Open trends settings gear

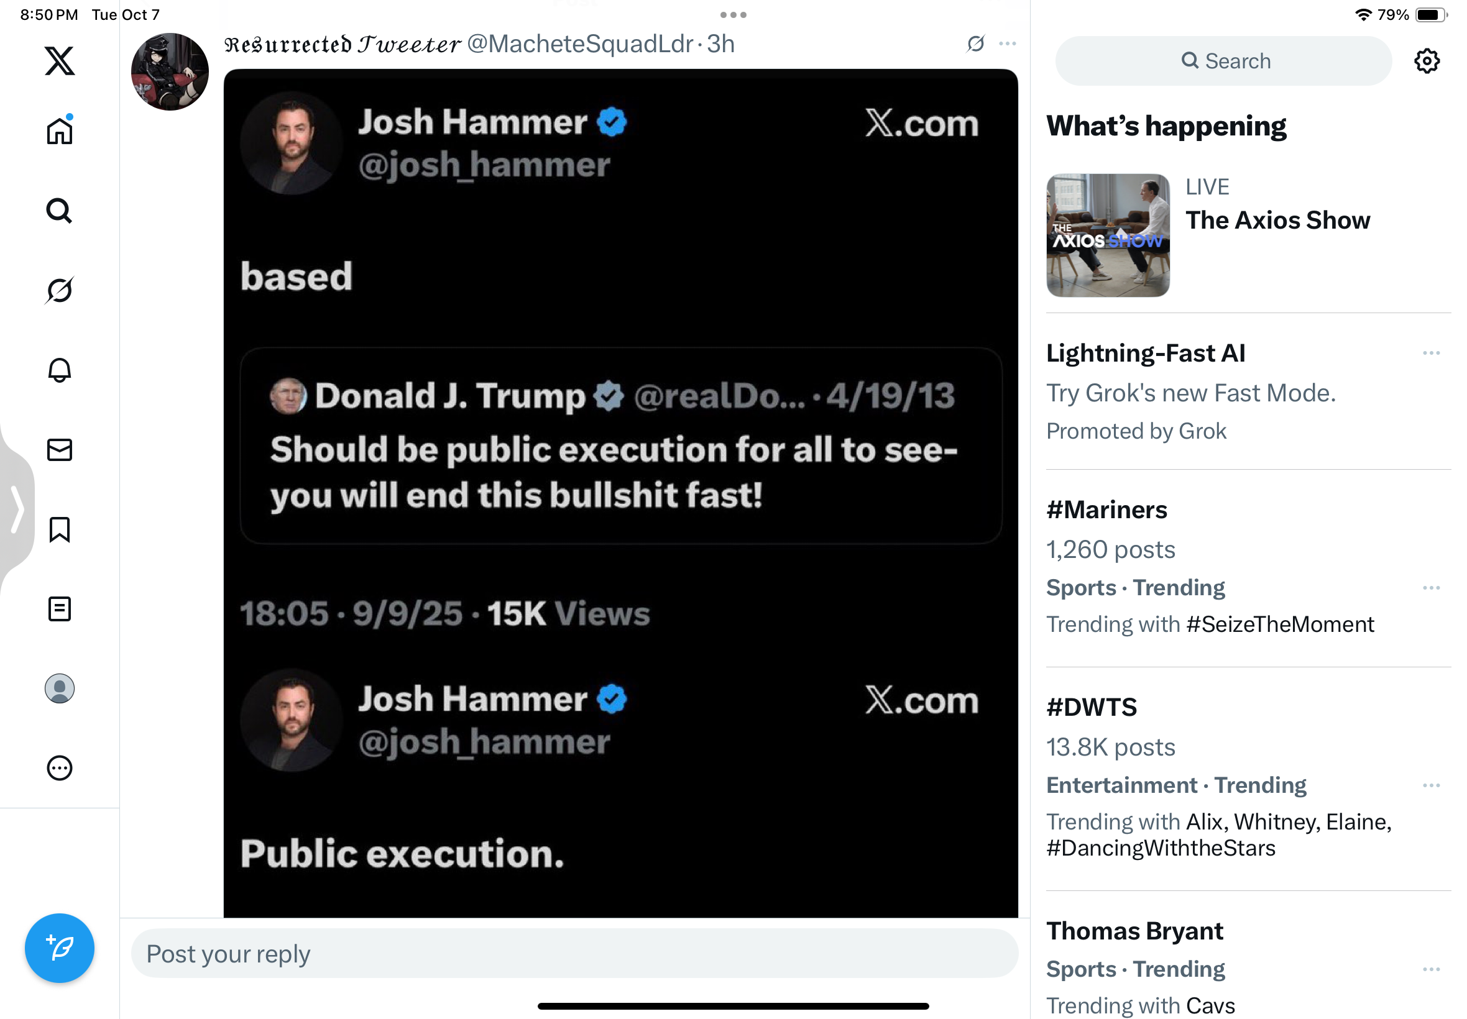coord(1426,62)
